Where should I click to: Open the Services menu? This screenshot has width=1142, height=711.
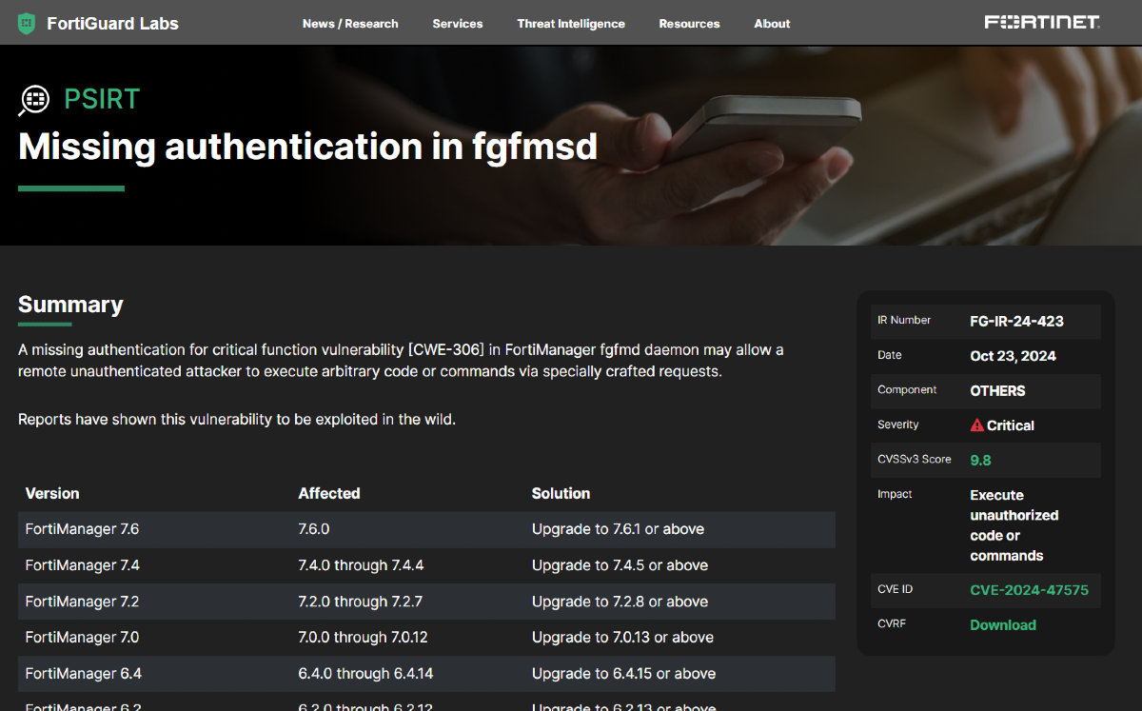(457, 24)
